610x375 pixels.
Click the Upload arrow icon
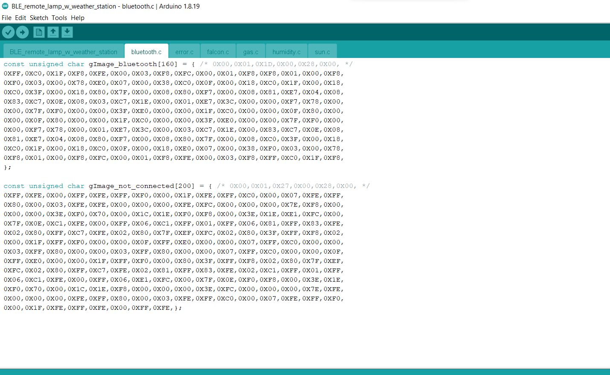[22, 32]
